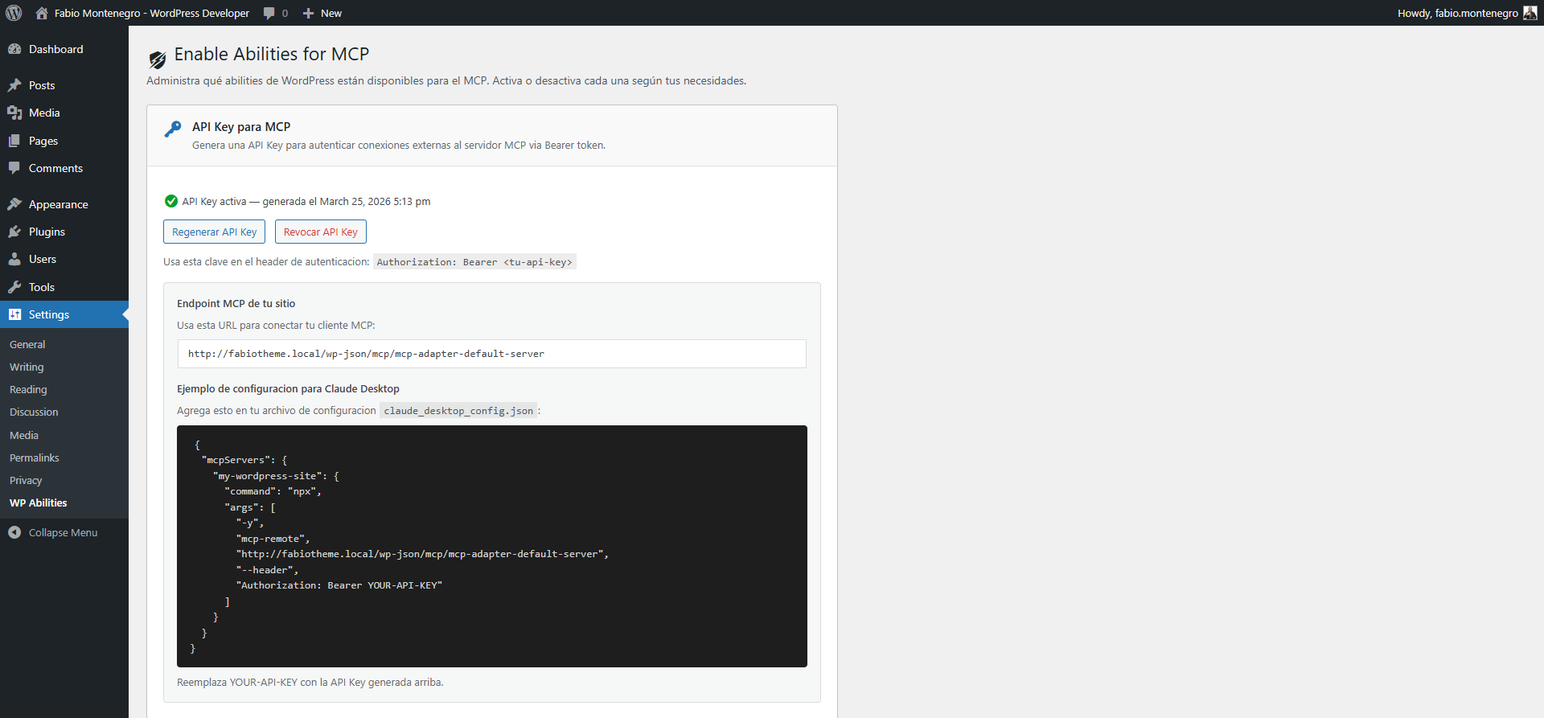Screen dimensions: 1544x718
Task: Go to Appearance in the sidebar
Action: [64, 204]
